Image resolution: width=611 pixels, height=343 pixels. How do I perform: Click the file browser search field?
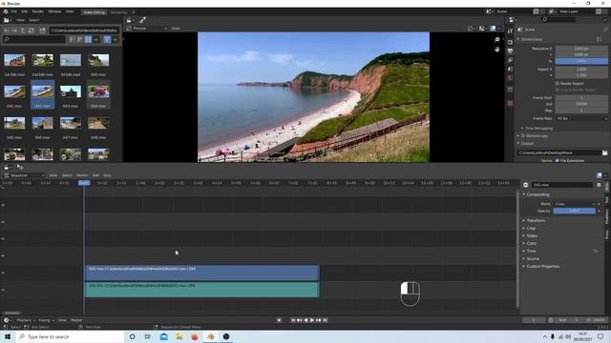(34, 39)
